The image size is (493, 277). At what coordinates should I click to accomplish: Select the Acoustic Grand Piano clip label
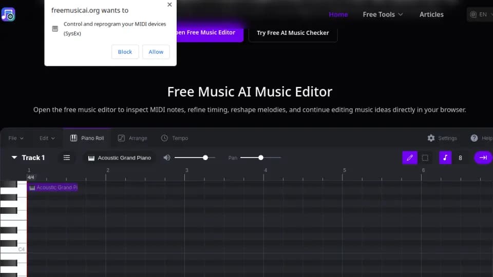tap(53, 188)
